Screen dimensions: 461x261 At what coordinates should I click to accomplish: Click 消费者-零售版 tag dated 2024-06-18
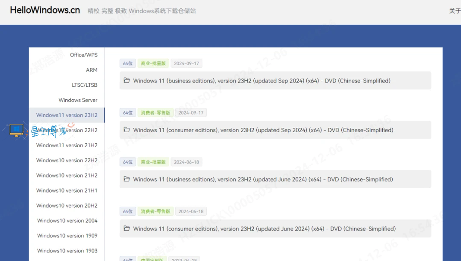point(156,211)
